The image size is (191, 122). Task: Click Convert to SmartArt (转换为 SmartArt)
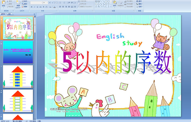coord(85,7)
